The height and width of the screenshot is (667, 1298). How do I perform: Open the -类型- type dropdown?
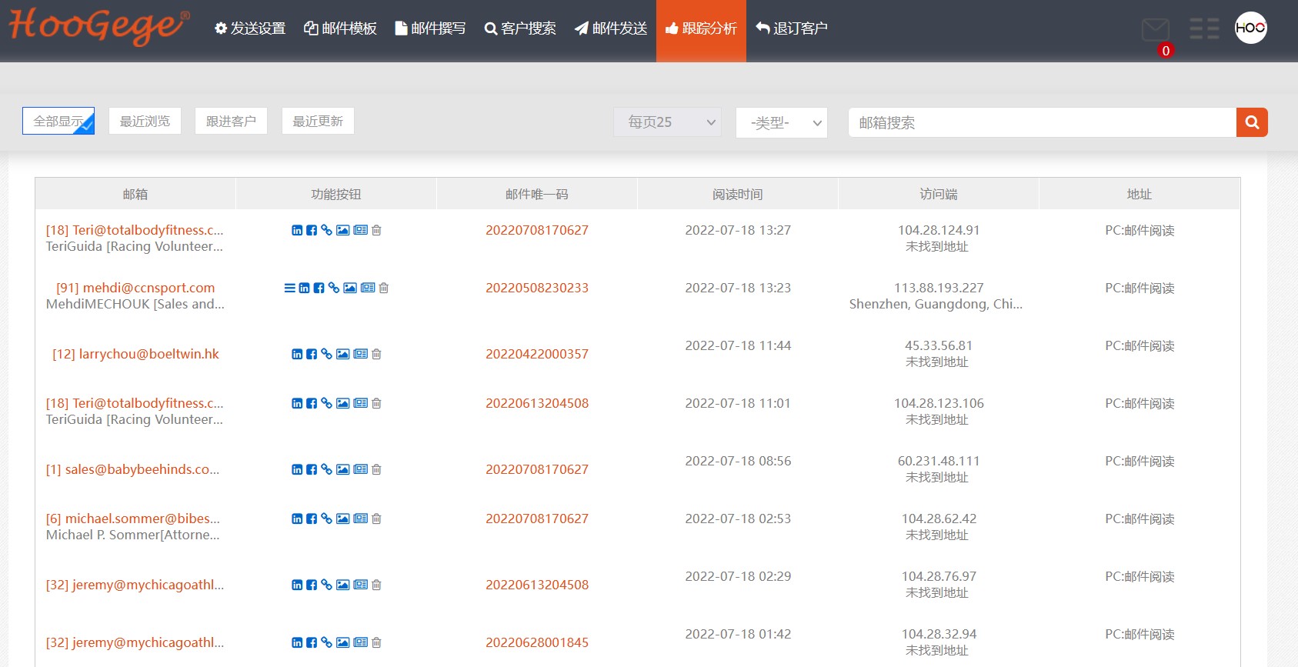(782, 122)
